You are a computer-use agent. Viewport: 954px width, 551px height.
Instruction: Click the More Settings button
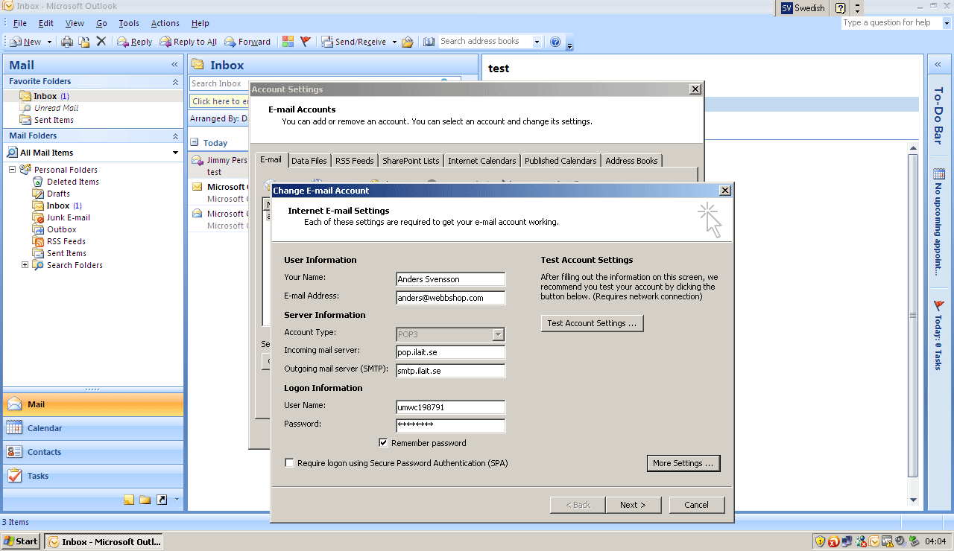pos(683,463)
